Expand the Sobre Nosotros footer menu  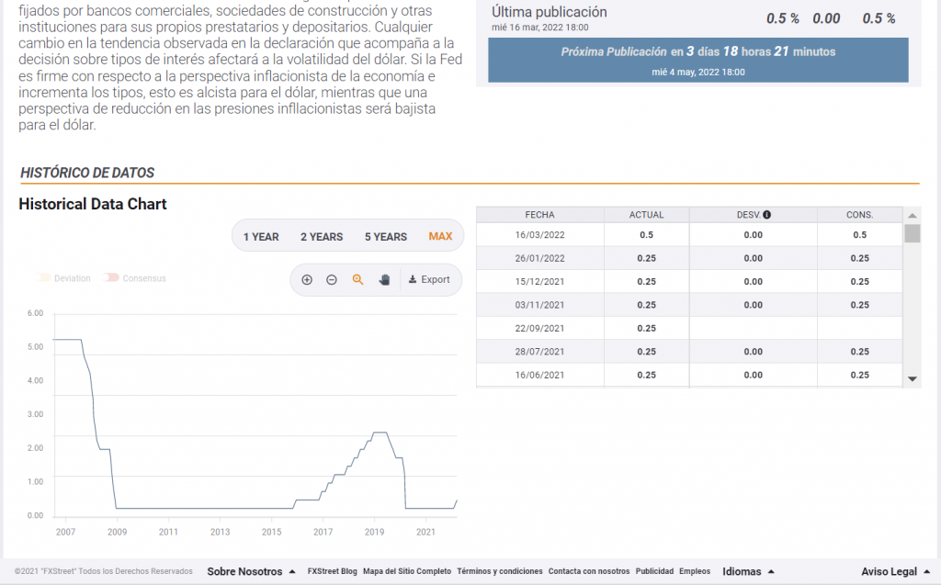coord(251,571)
